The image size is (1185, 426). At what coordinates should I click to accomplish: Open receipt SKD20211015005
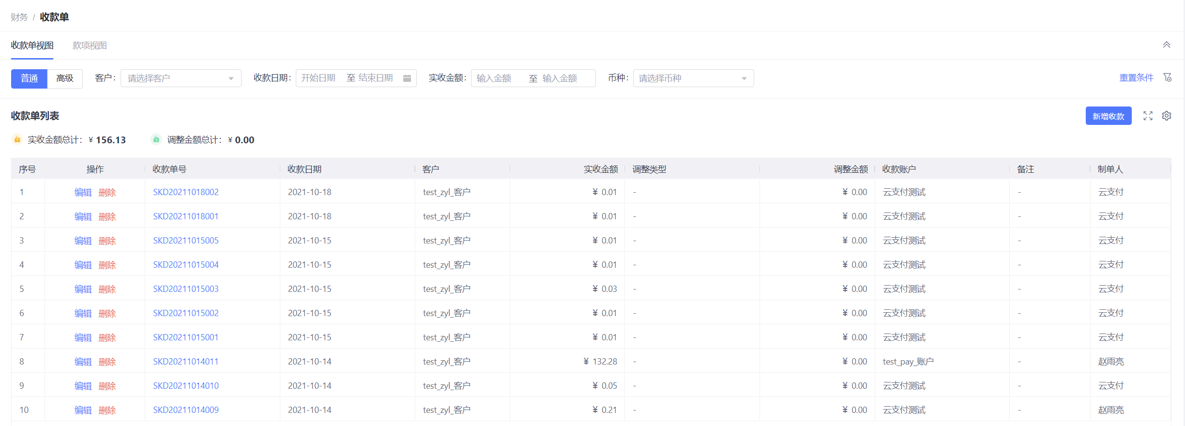click(x=186, y=241)
